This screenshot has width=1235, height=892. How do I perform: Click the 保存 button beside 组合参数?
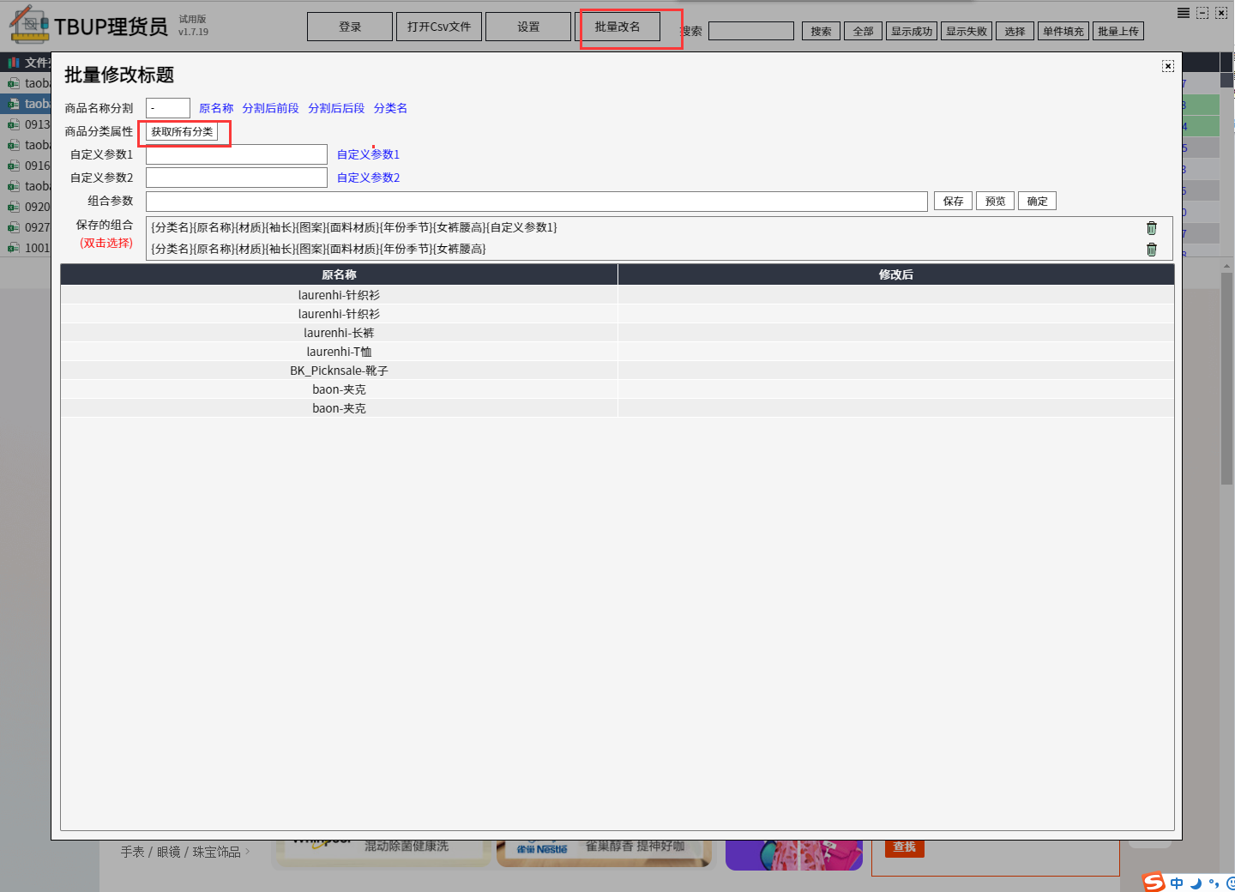coord(953,201)
